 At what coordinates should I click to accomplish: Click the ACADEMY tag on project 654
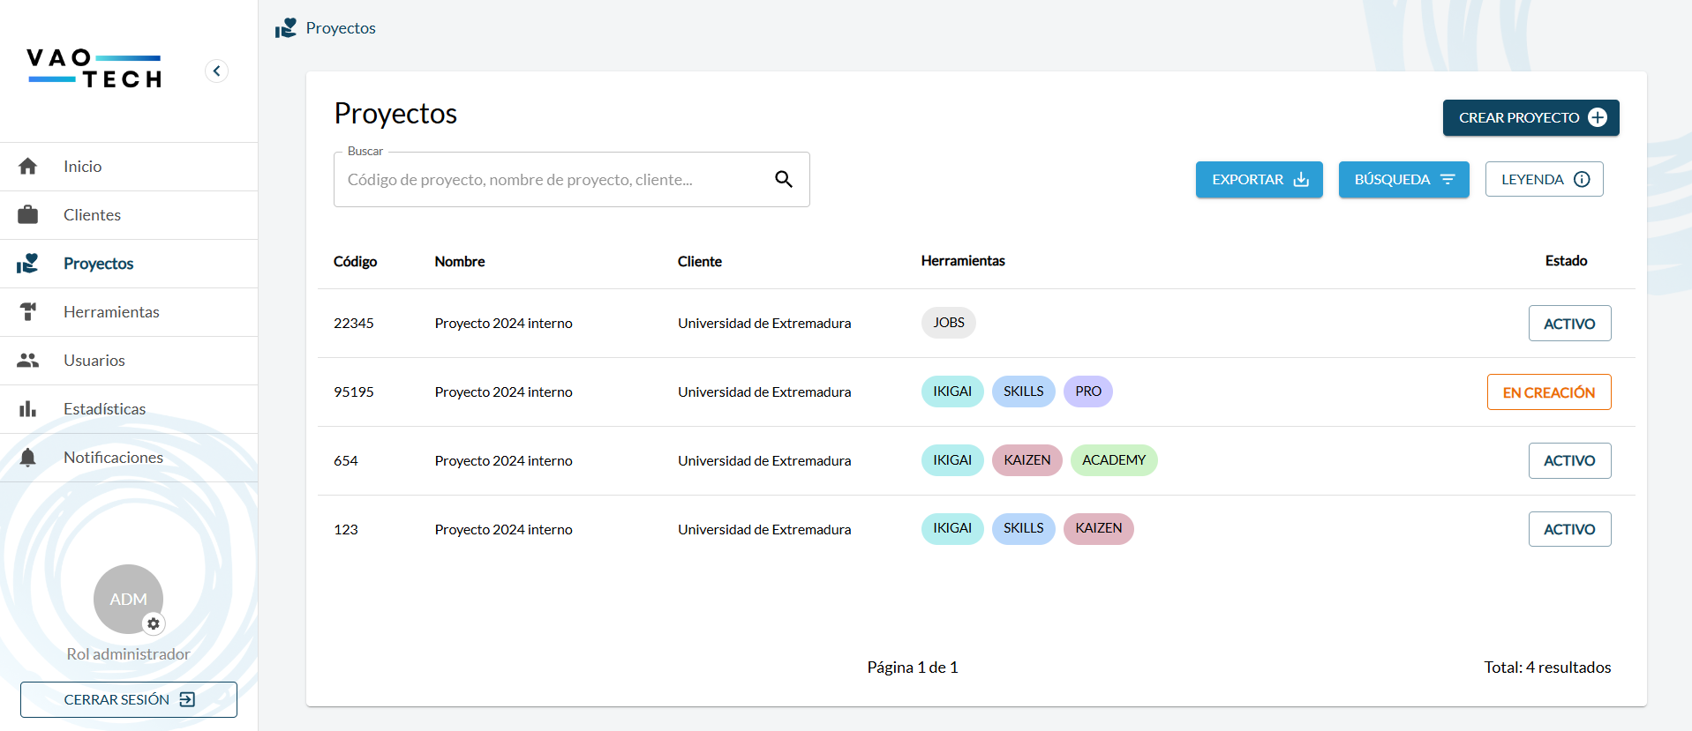[x=1113, y=460]
